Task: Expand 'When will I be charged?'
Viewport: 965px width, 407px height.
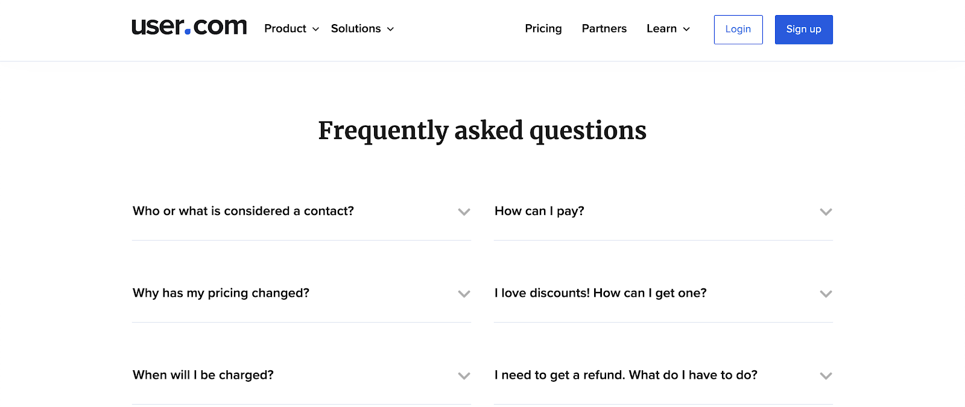Action: coord(463,376)
